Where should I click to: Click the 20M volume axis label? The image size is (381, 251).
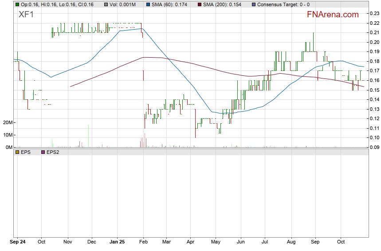pyautogui.click(x=7, y=122)
